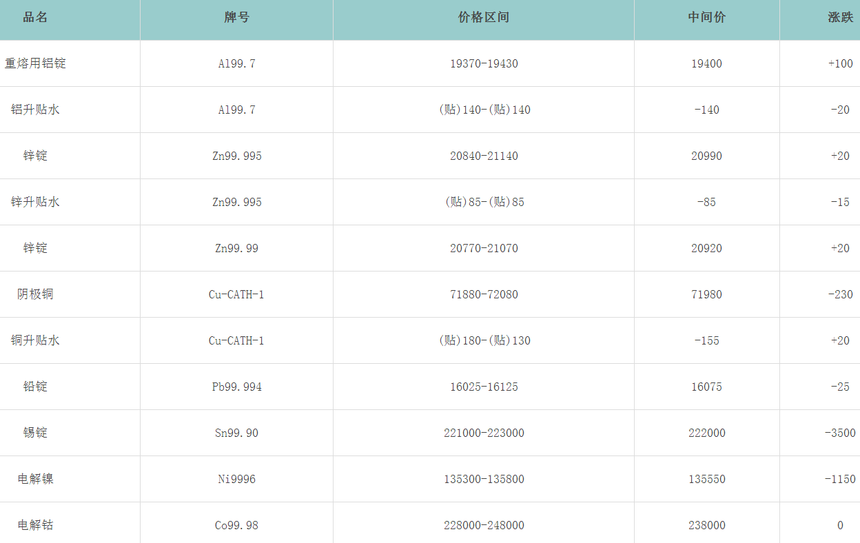860x543 pixels.
Task: Open the 电解钴 product entry
Action: pos(35,525)
